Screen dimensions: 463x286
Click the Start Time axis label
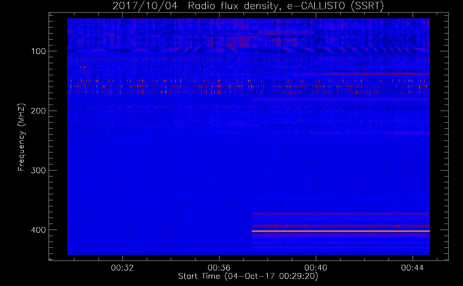[248, 276]
